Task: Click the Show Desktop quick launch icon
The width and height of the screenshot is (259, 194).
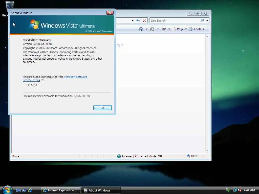Action: click(x=18, y=190)
